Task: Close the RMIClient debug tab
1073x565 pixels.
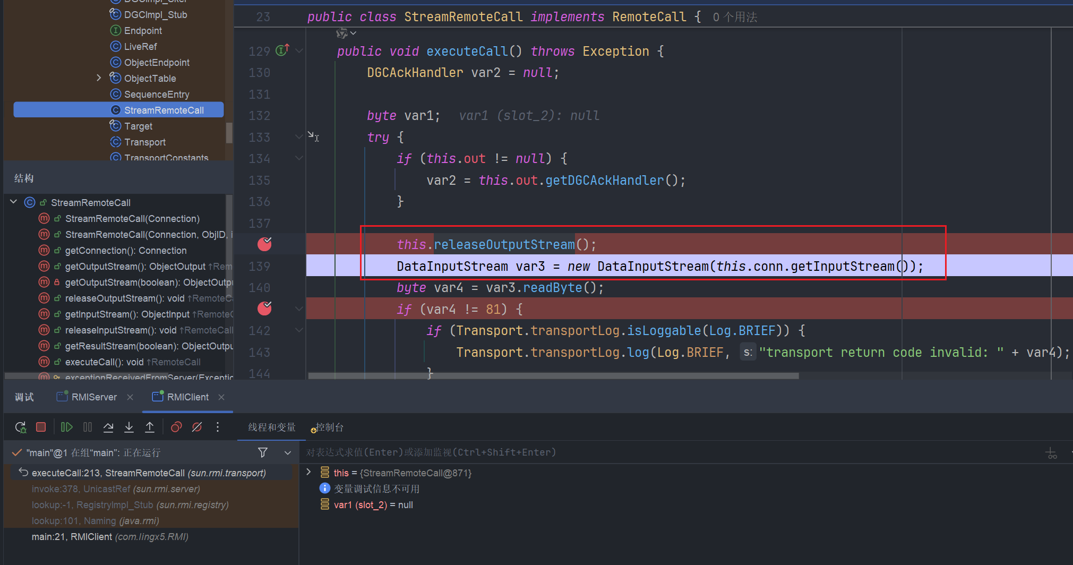Action: (x=221, y=397)
